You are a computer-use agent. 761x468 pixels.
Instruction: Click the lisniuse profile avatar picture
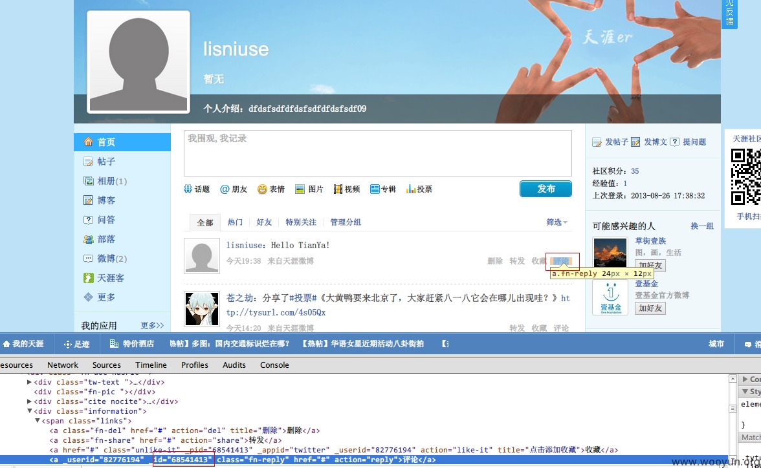point(138,62)
